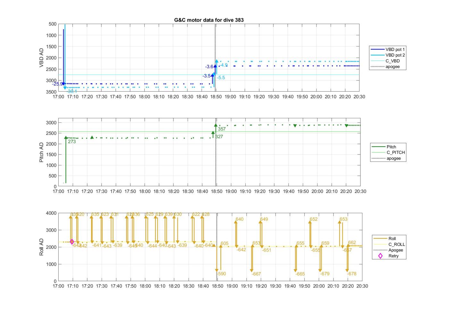Click the "Pitch AD" y-axis label
Image resolution: width=449 pixels, height=316 pixels.
point(41,152)
